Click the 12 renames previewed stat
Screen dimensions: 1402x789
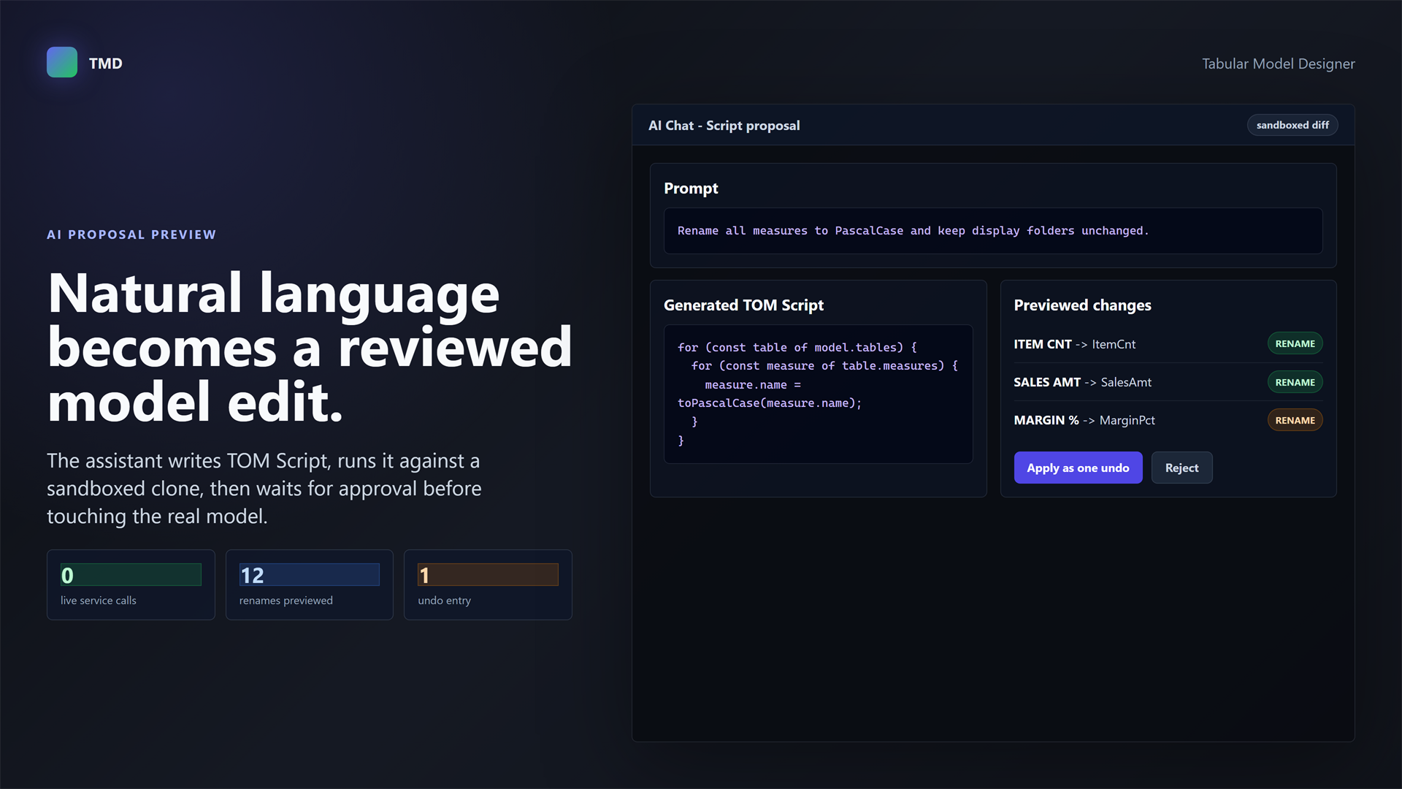click(310, 585)
